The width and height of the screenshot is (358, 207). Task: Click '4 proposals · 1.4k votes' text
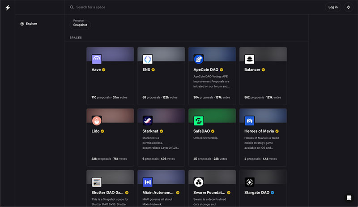click(x=260, y=159)
